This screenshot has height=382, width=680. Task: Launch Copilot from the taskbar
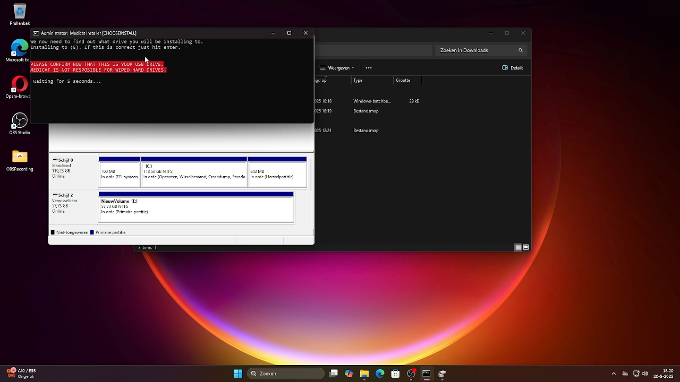349,374
